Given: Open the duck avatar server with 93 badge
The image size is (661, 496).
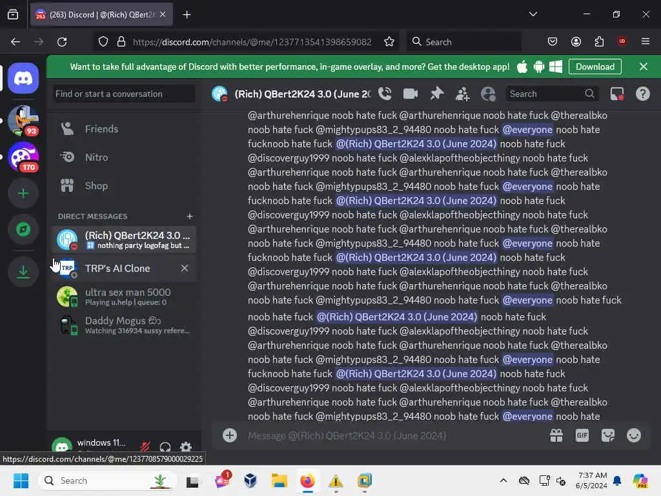Looking at the screenshot, I should click(x=23, y=121).
